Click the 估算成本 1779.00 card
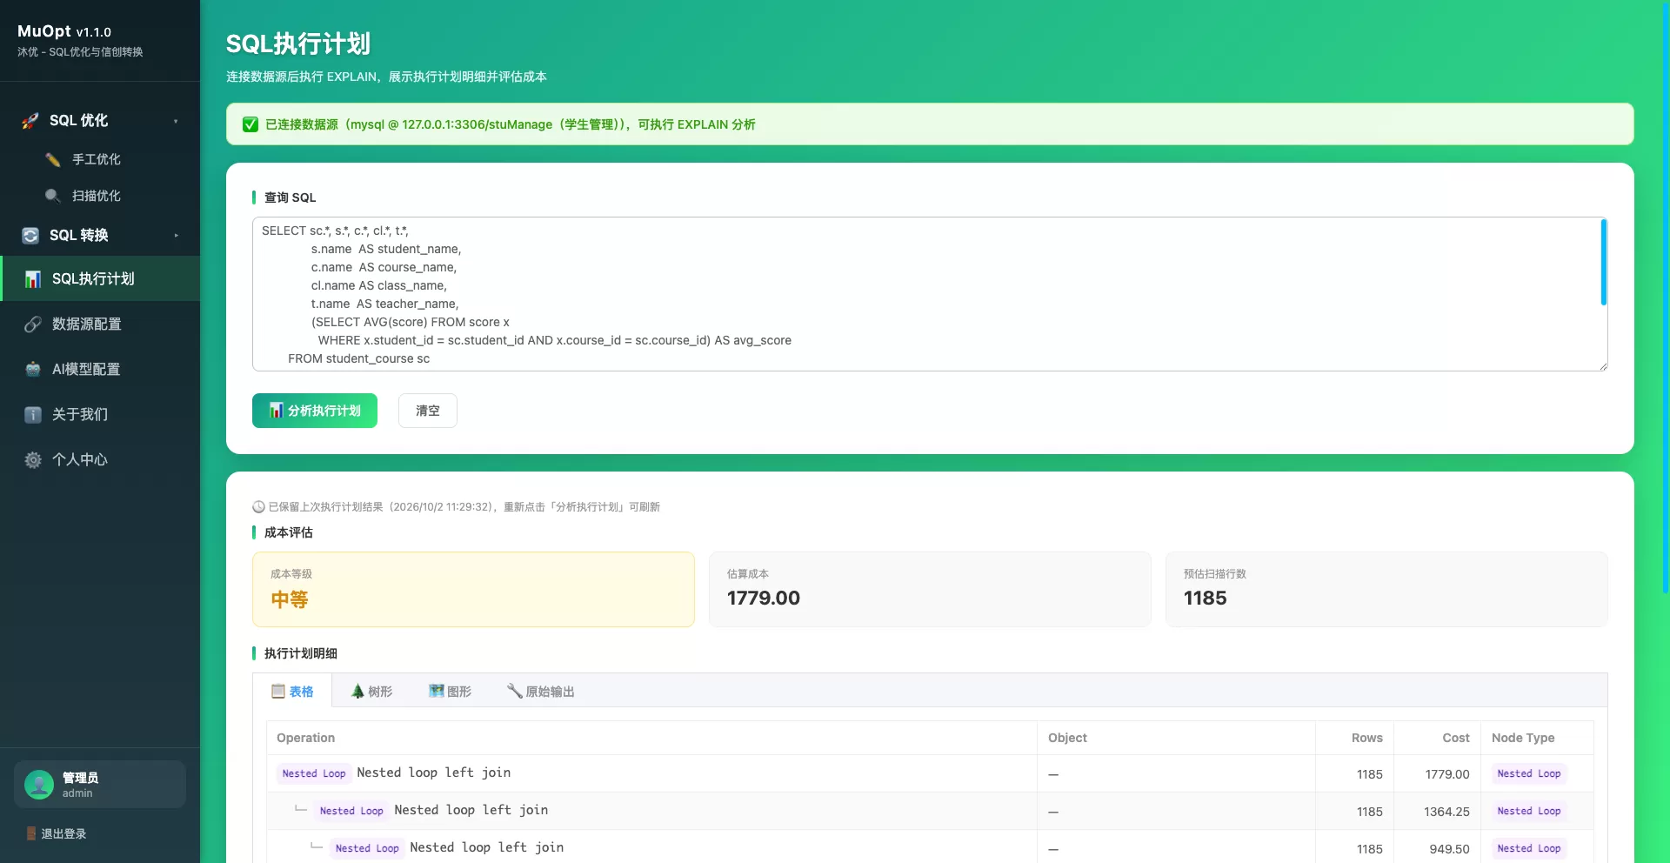1670x863 pixels. 930,589
